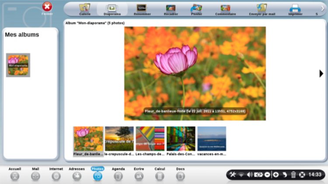Viewport: 328px width, 184px height.
Task: Print the photo with Imprimer
Action: [x=295, y=9]
